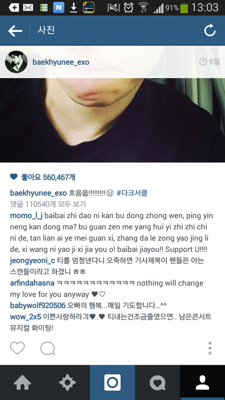Image resolution: width=225 pixels, height=400 pixels.
Task: View all 110540 comments
Action: 48,204
